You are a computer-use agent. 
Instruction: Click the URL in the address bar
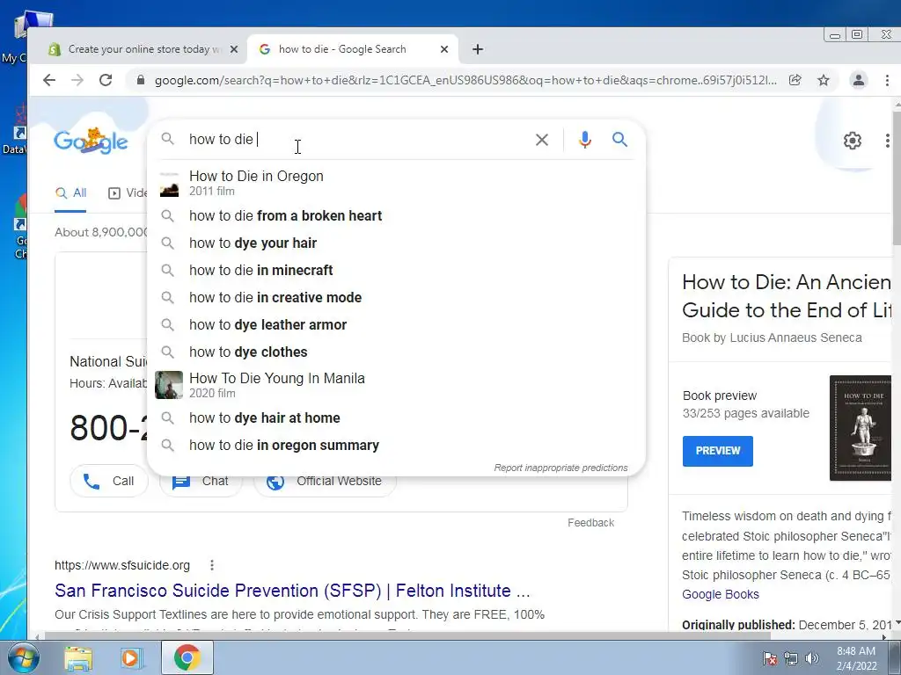point(465,80)
